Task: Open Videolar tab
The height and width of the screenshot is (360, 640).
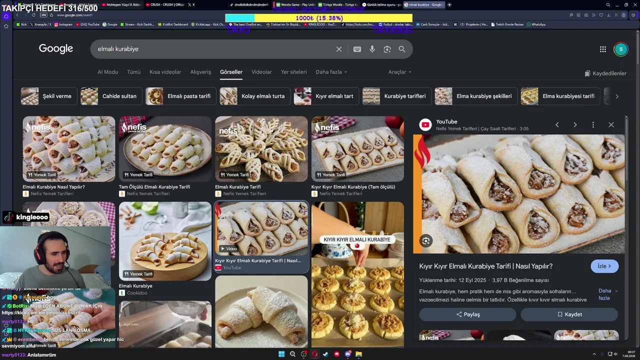Action: tap(261, 72)
